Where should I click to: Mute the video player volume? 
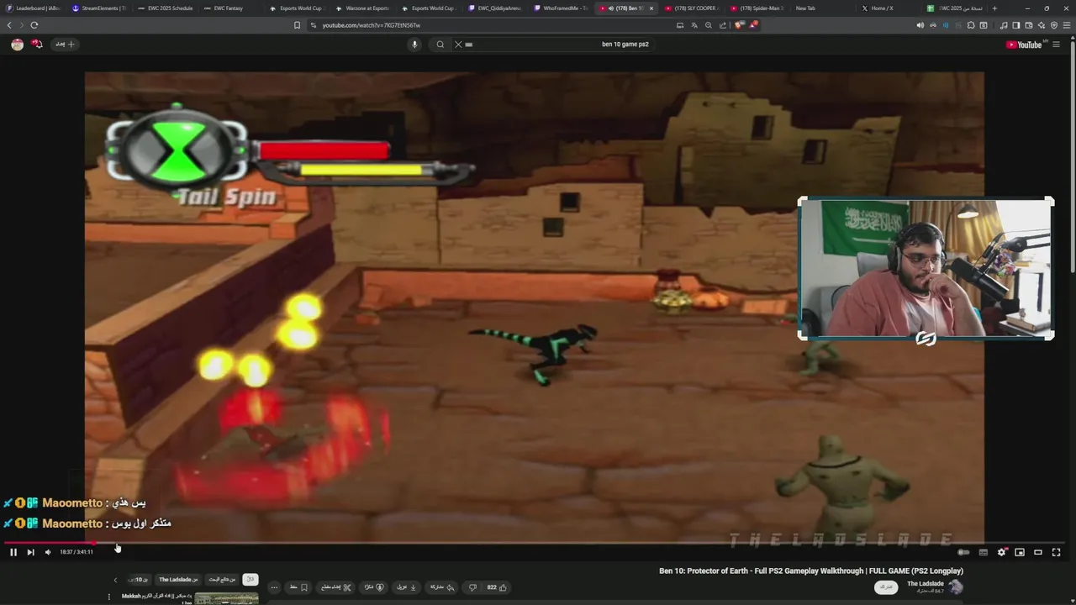47,552
